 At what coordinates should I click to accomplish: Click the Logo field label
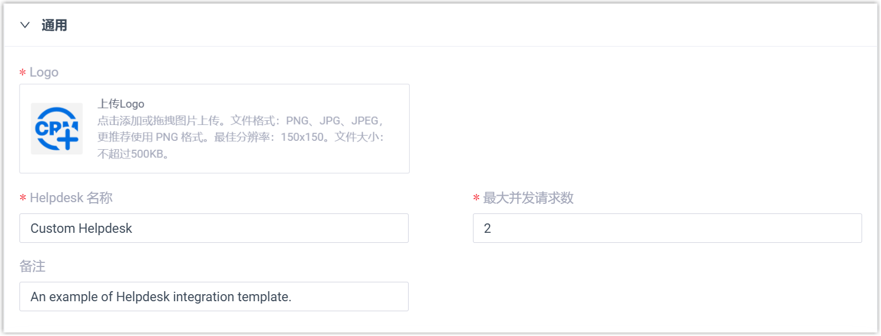[x=44, y=73]
